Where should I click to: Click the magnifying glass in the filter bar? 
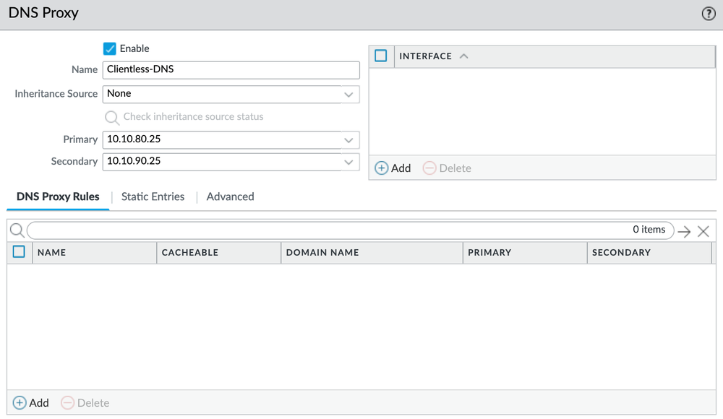[17, 230]
